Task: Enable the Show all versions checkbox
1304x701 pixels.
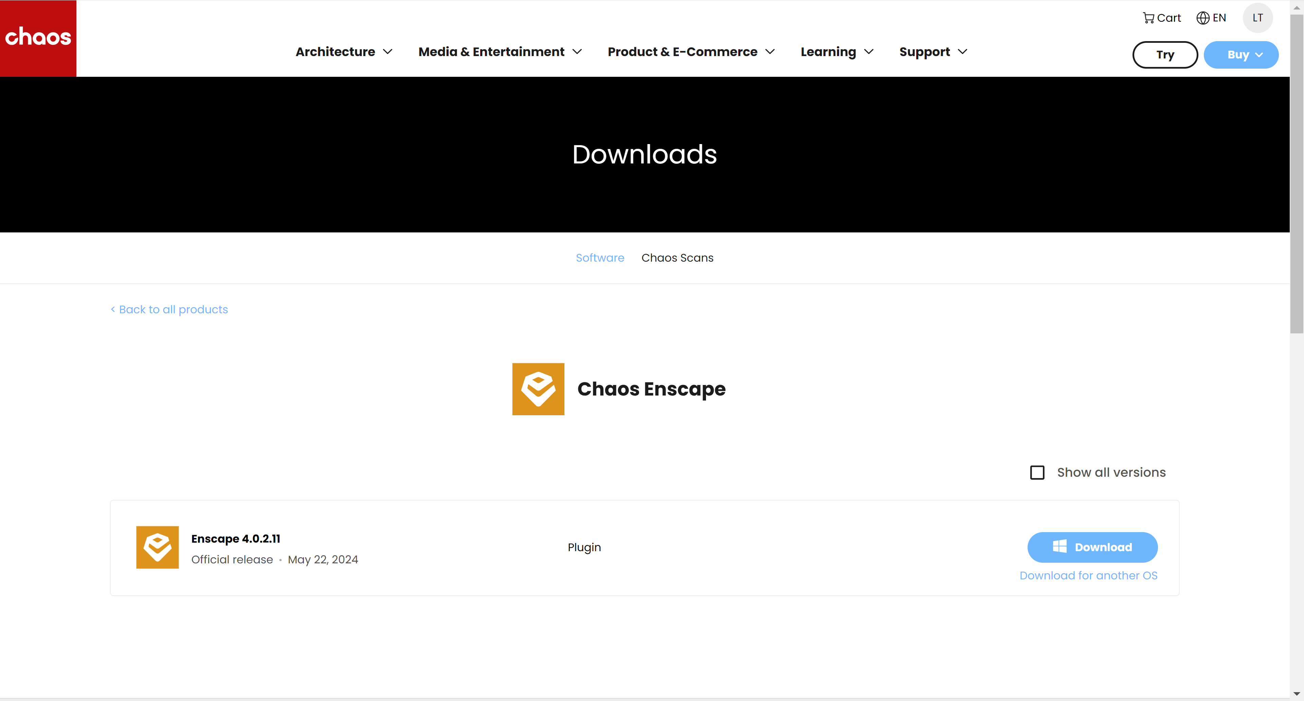Action: pyautogui.click(x=1037, y=473)
